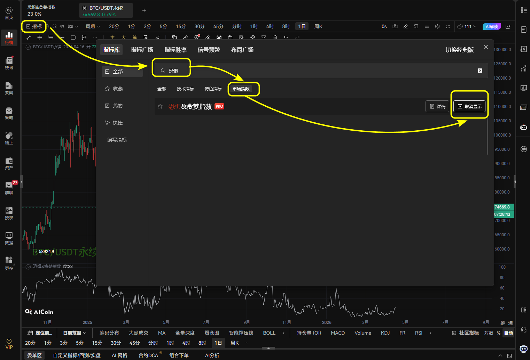Expand the 周期 period dropdown
The width and height of the screenshot is (530, 360).
pyautogui.click(x=93, y=26)
